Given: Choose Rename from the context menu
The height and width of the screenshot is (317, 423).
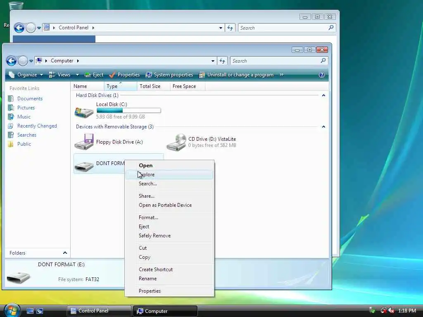Looking at the screenshot, I should pos(169,279).
